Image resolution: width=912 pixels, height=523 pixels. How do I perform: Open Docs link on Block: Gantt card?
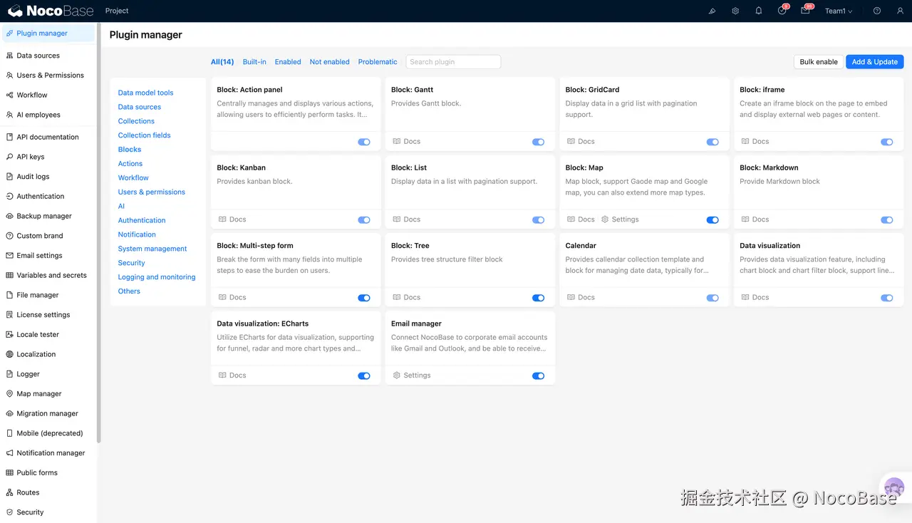click(406, 142)
